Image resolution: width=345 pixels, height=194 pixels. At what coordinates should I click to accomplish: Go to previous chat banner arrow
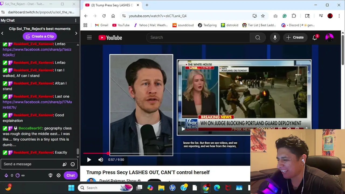(x=2, y=33)
